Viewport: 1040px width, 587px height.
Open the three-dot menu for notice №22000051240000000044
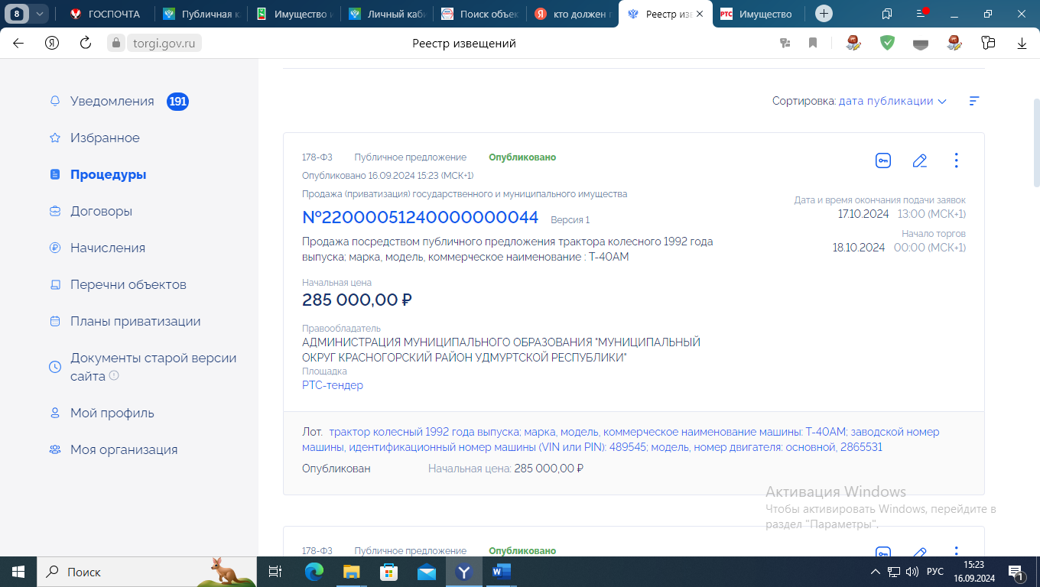coord(956,161)
